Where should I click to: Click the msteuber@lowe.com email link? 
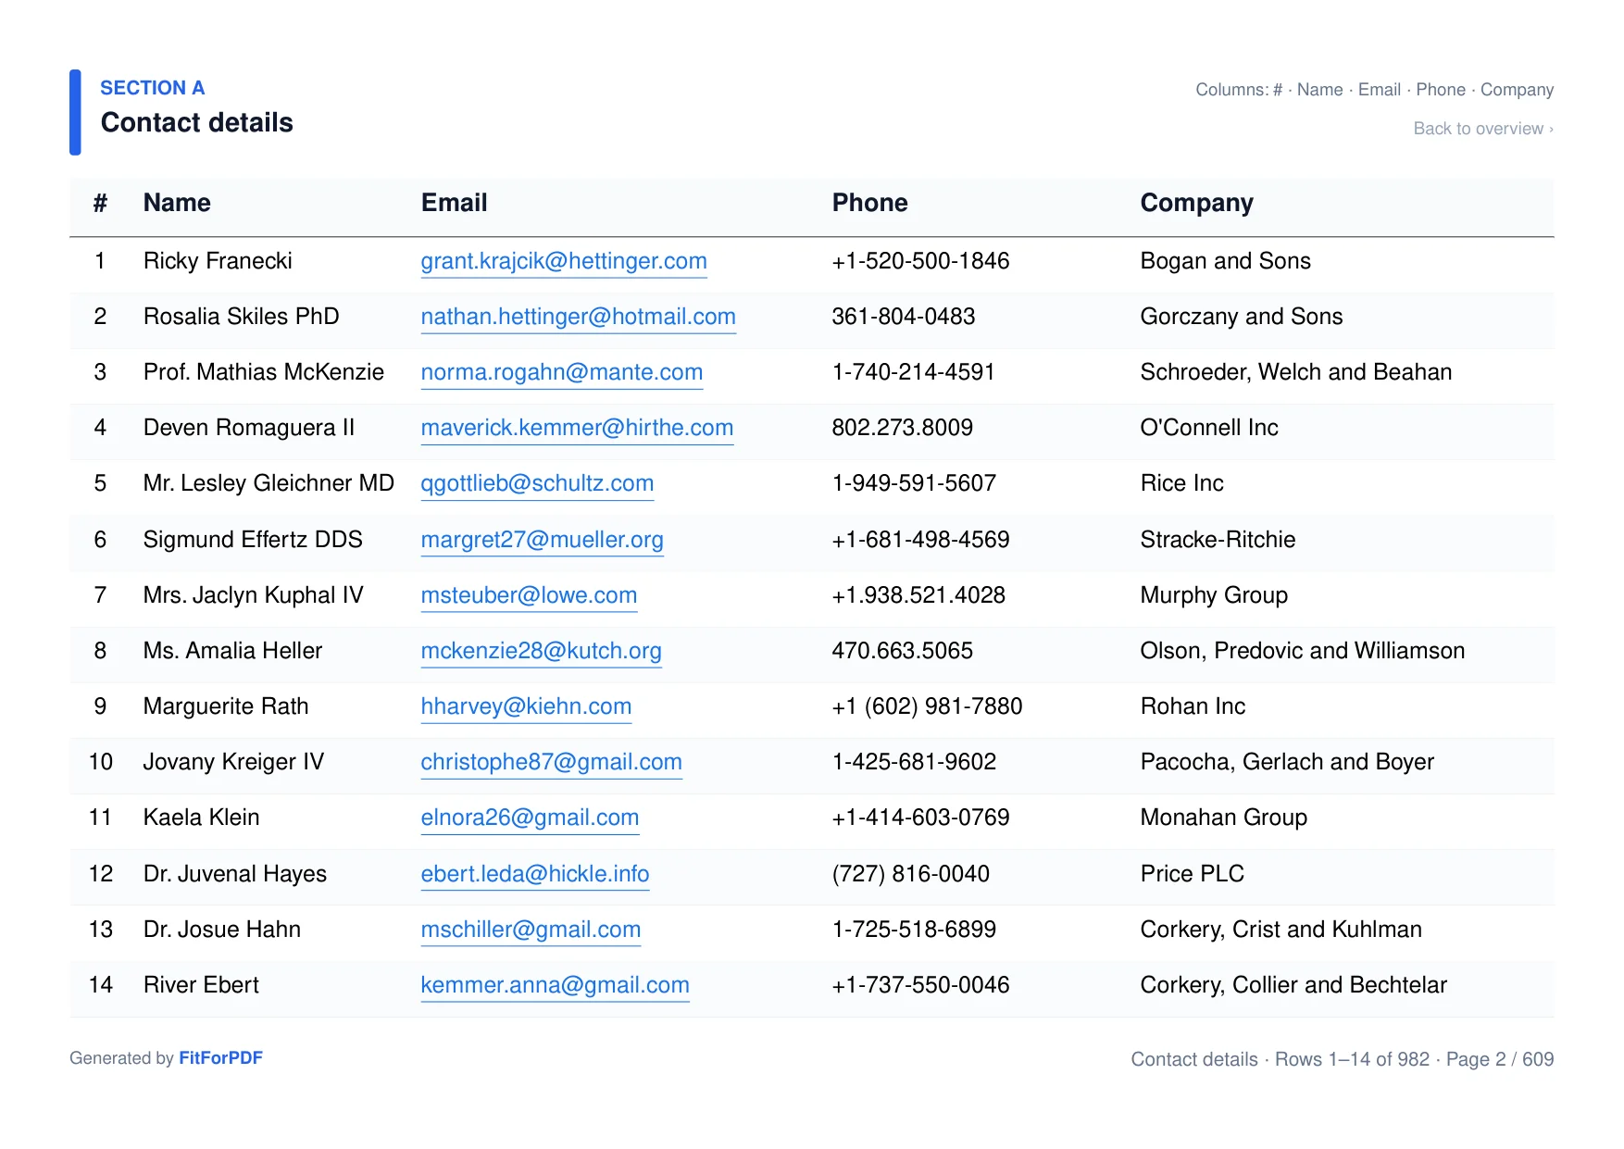tap(529, 595)
